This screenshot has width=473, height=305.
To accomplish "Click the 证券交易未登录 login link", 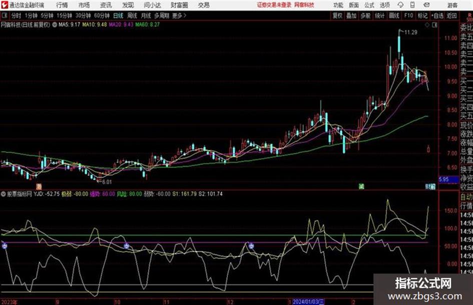I will 274,5.
